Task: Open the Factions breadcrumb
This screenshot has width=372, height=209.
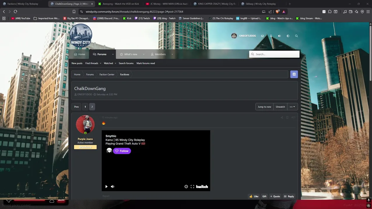Action: (x=125, y=74)
